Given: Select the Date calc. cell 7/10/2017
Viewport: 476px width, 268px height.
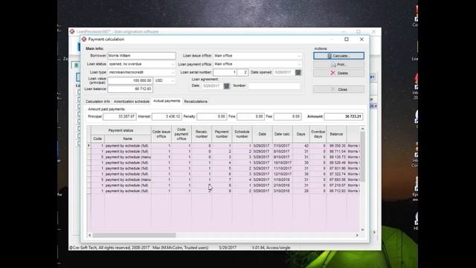Looking at the screenshot, I should [x=283, y=146].
